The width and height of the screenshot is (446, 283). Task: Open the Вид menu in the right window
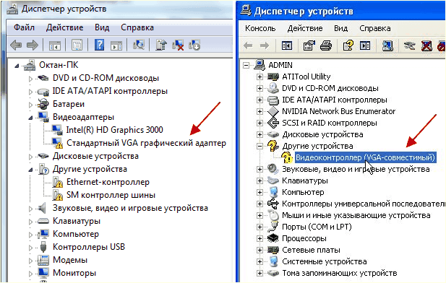(340, 28)
